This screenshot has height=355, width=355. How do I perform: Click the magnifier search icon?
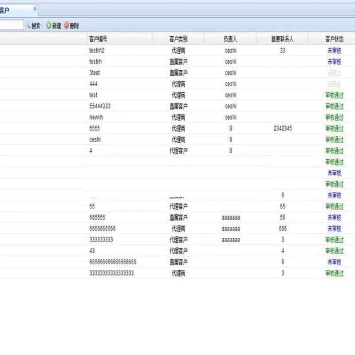point(28,25)
